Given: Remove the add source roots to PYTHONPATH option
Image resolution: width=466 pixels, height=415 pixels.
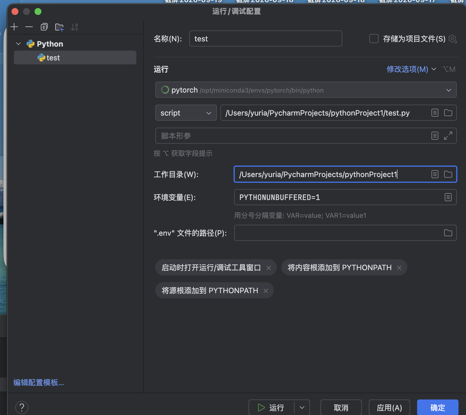Looking at the screenshot, I should 266,291.
